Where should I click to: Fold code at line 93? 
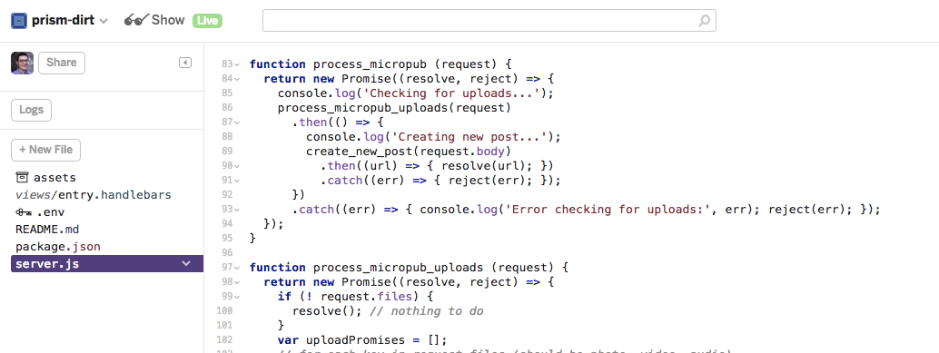coord(236,210)
